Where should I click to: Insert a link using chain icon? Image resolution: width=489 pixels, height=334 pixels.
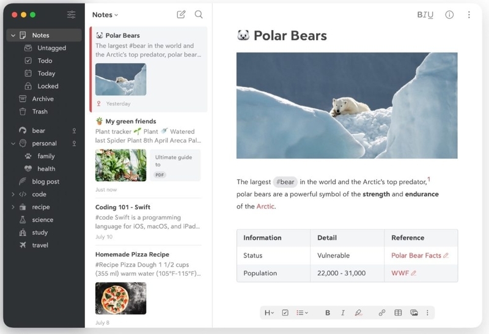coord(381,313)
